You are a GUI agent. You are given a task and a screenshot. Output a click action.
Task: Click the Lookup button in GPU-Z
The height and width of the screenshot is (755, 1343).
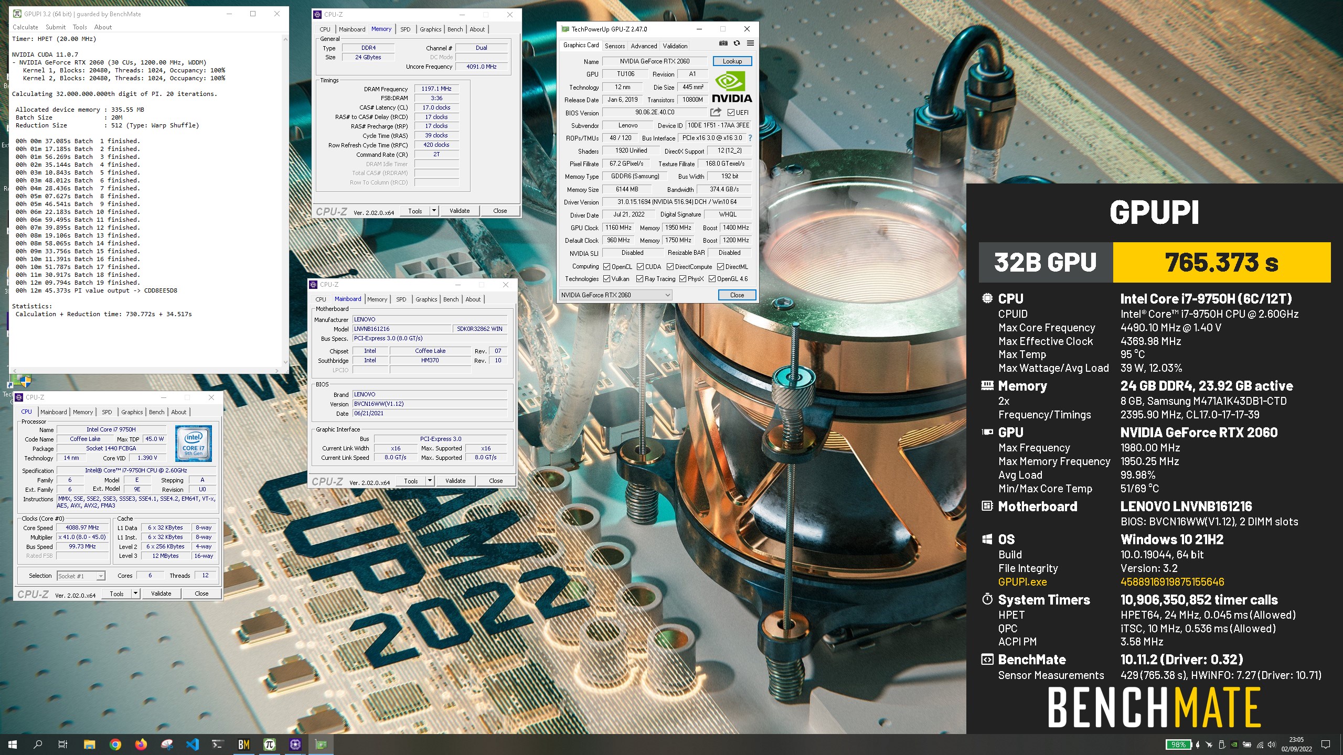tap(732, 61)
